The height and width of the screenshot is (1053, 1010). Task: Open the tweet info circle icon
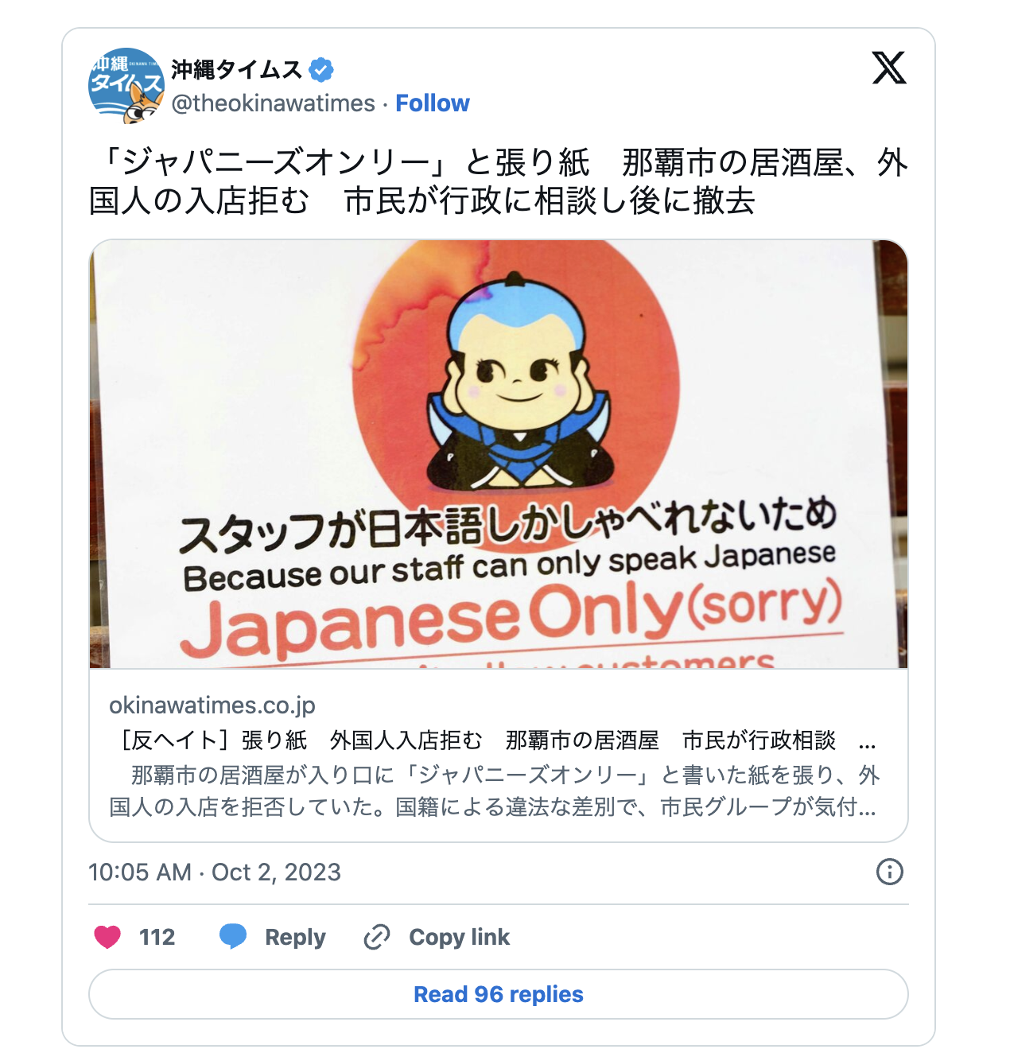(889, 872)
